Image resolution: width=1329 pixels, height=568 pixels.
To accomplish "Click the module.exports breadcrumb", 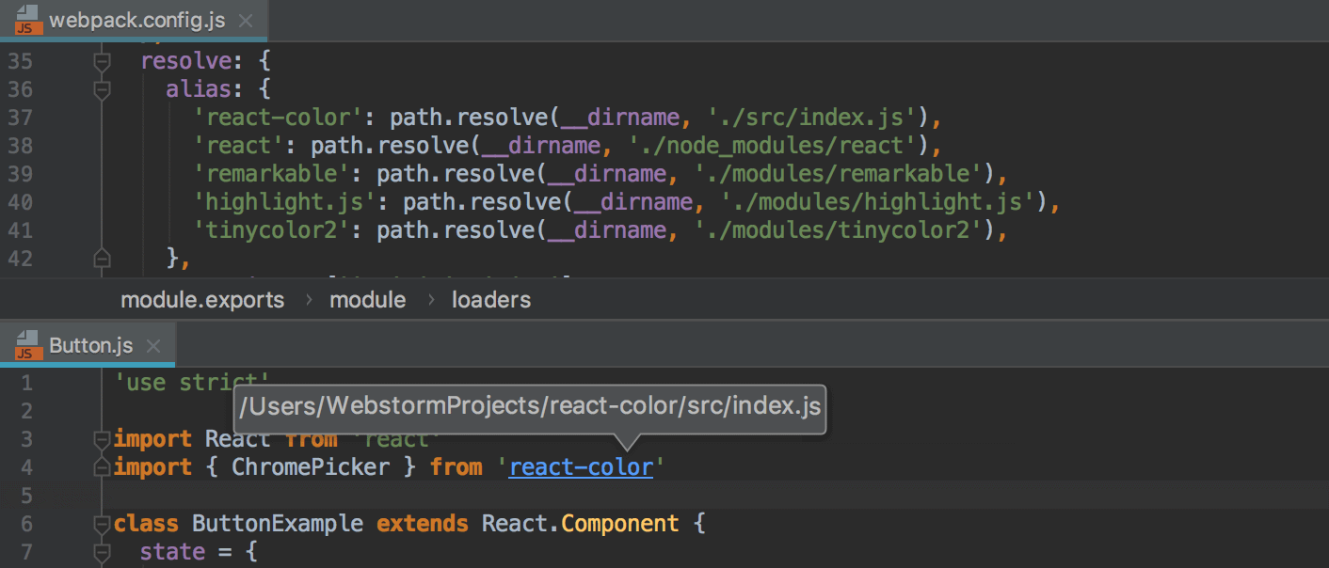I will click(201, 299).
